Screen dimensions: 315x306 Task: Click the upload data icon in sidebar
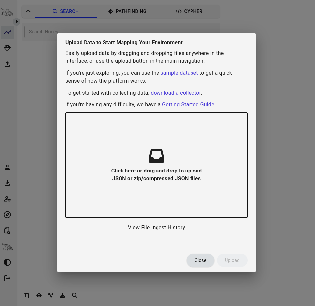pos(7,64)
